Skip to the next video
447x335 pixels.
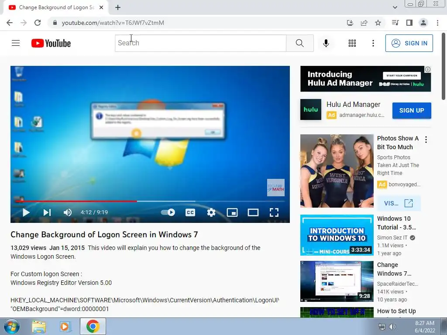pos(47,212)
